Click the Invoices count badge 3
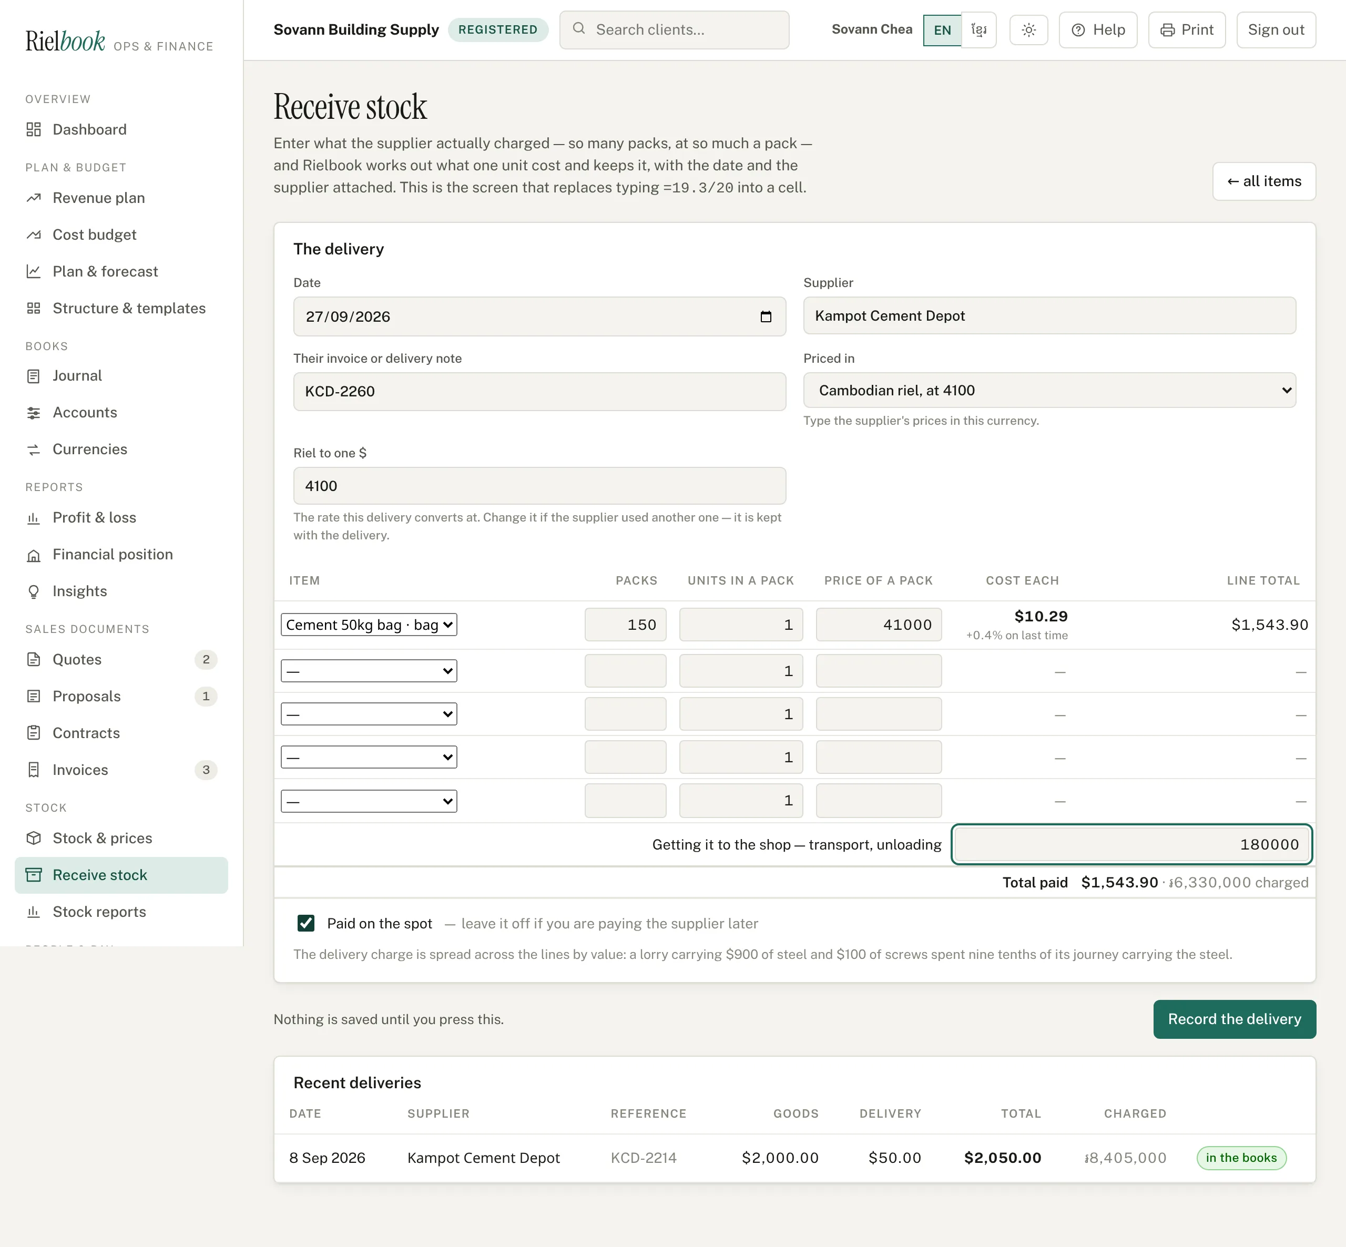Screen dimensions: 1346x1247 tap(206, 770)
